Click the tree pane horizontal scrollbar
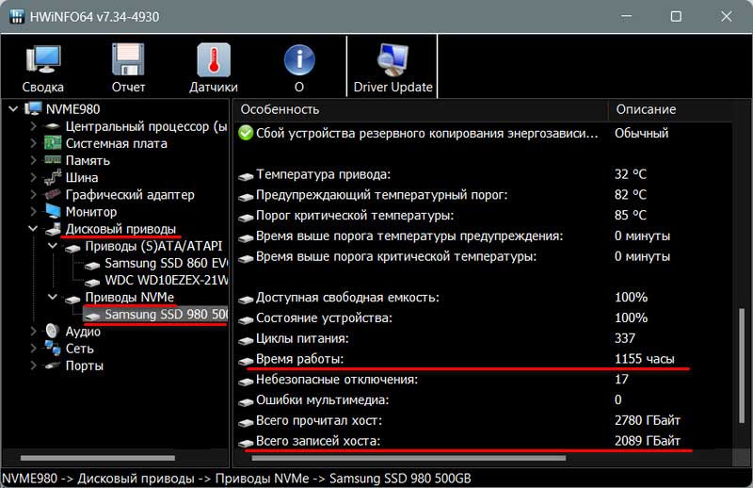Viewport: 753px width, 488px height. coord(98,458)
